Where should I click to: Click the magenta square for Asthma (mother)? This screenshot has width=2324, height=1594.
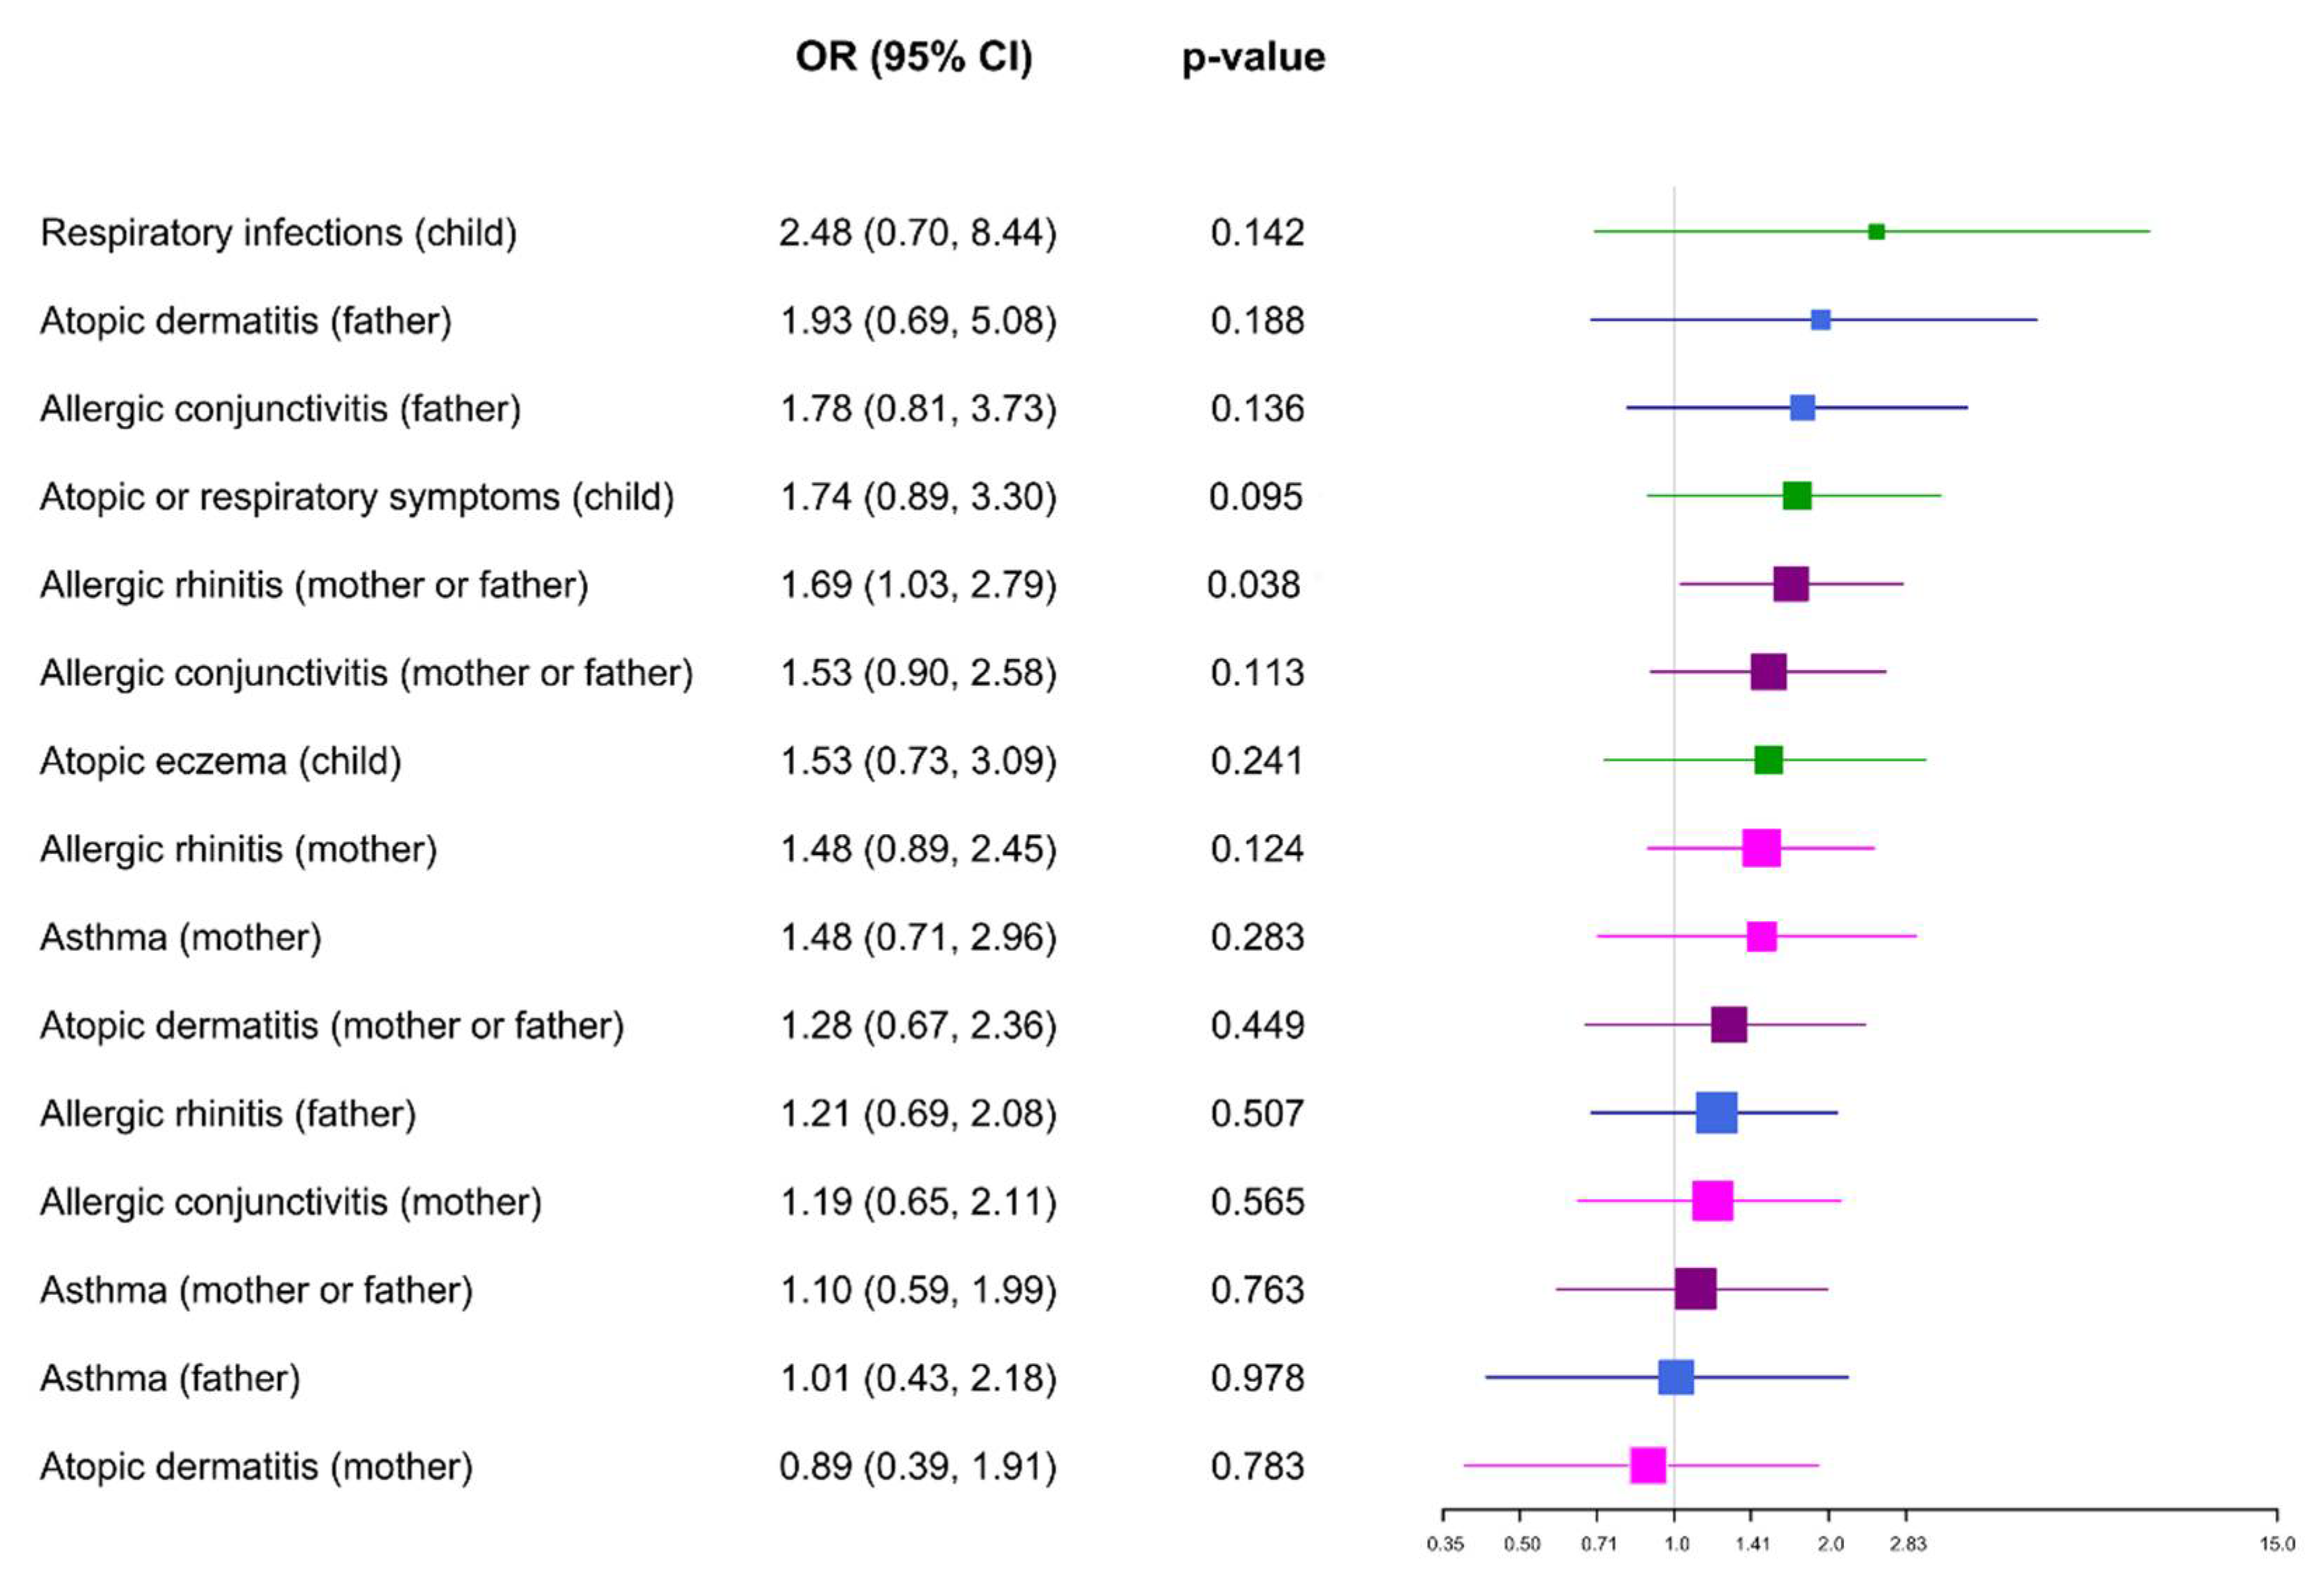(1761, 937)
